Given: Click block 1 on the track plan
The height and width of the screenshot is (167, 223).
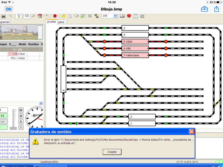Looking at the screenshot, I should [x=142, y=123].
